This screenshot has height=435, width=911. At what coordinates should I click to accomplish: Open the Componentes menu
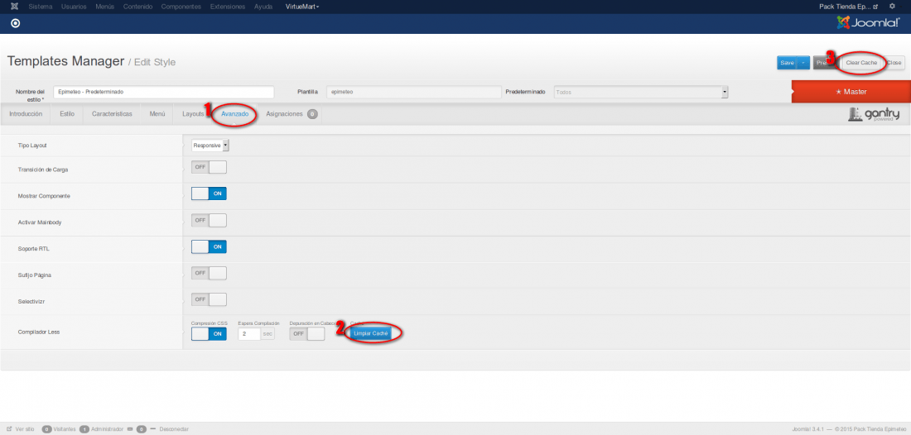[181, 7]
